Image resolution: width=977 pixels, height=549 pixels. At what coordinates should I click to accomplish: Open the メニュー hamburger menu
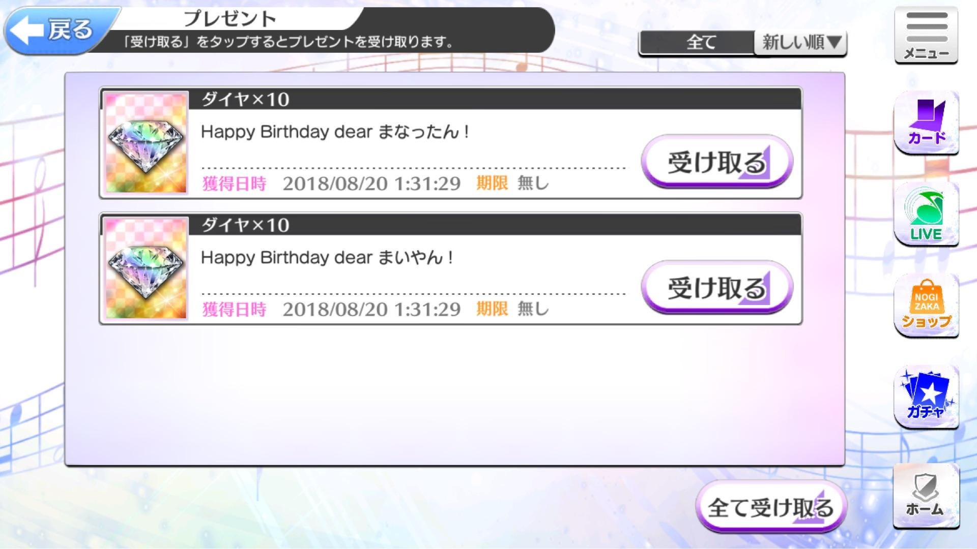point(926,36)
